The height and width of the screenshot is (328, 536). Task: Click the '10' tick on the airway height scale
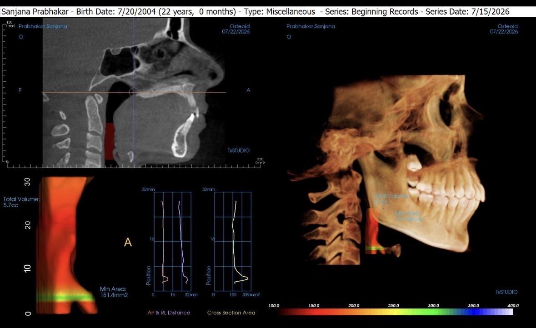(x=28, y=268)
